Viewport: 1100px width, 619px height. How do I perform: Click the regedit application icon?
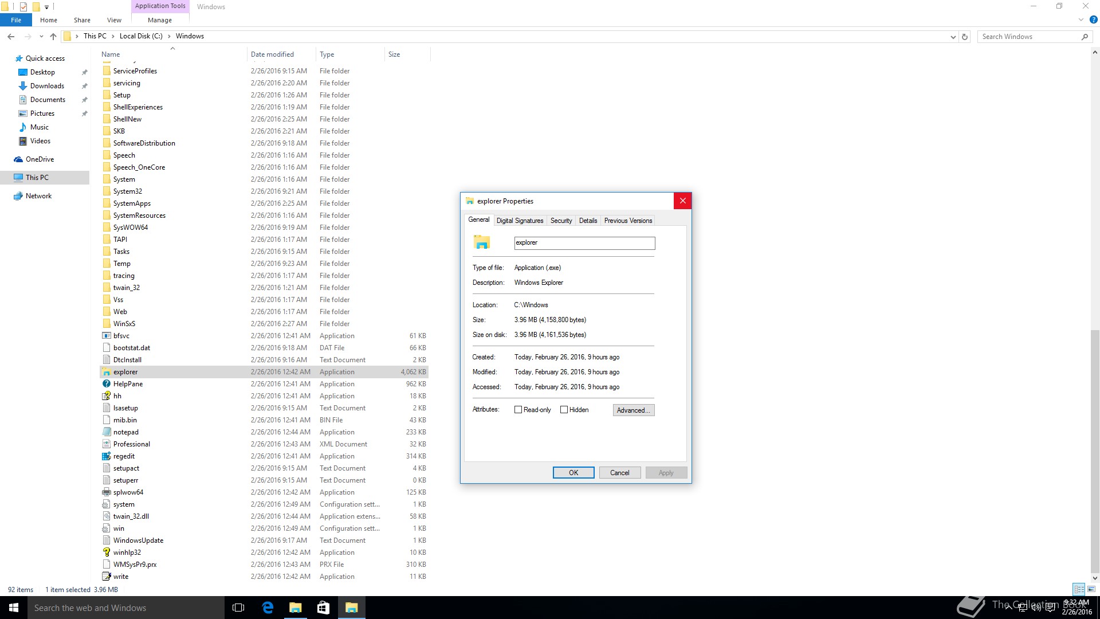click(106, 456)
